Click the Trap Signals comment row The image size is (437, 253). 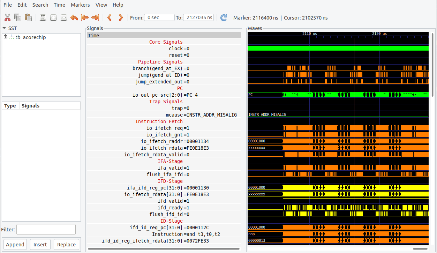click(x=164, y=102)
